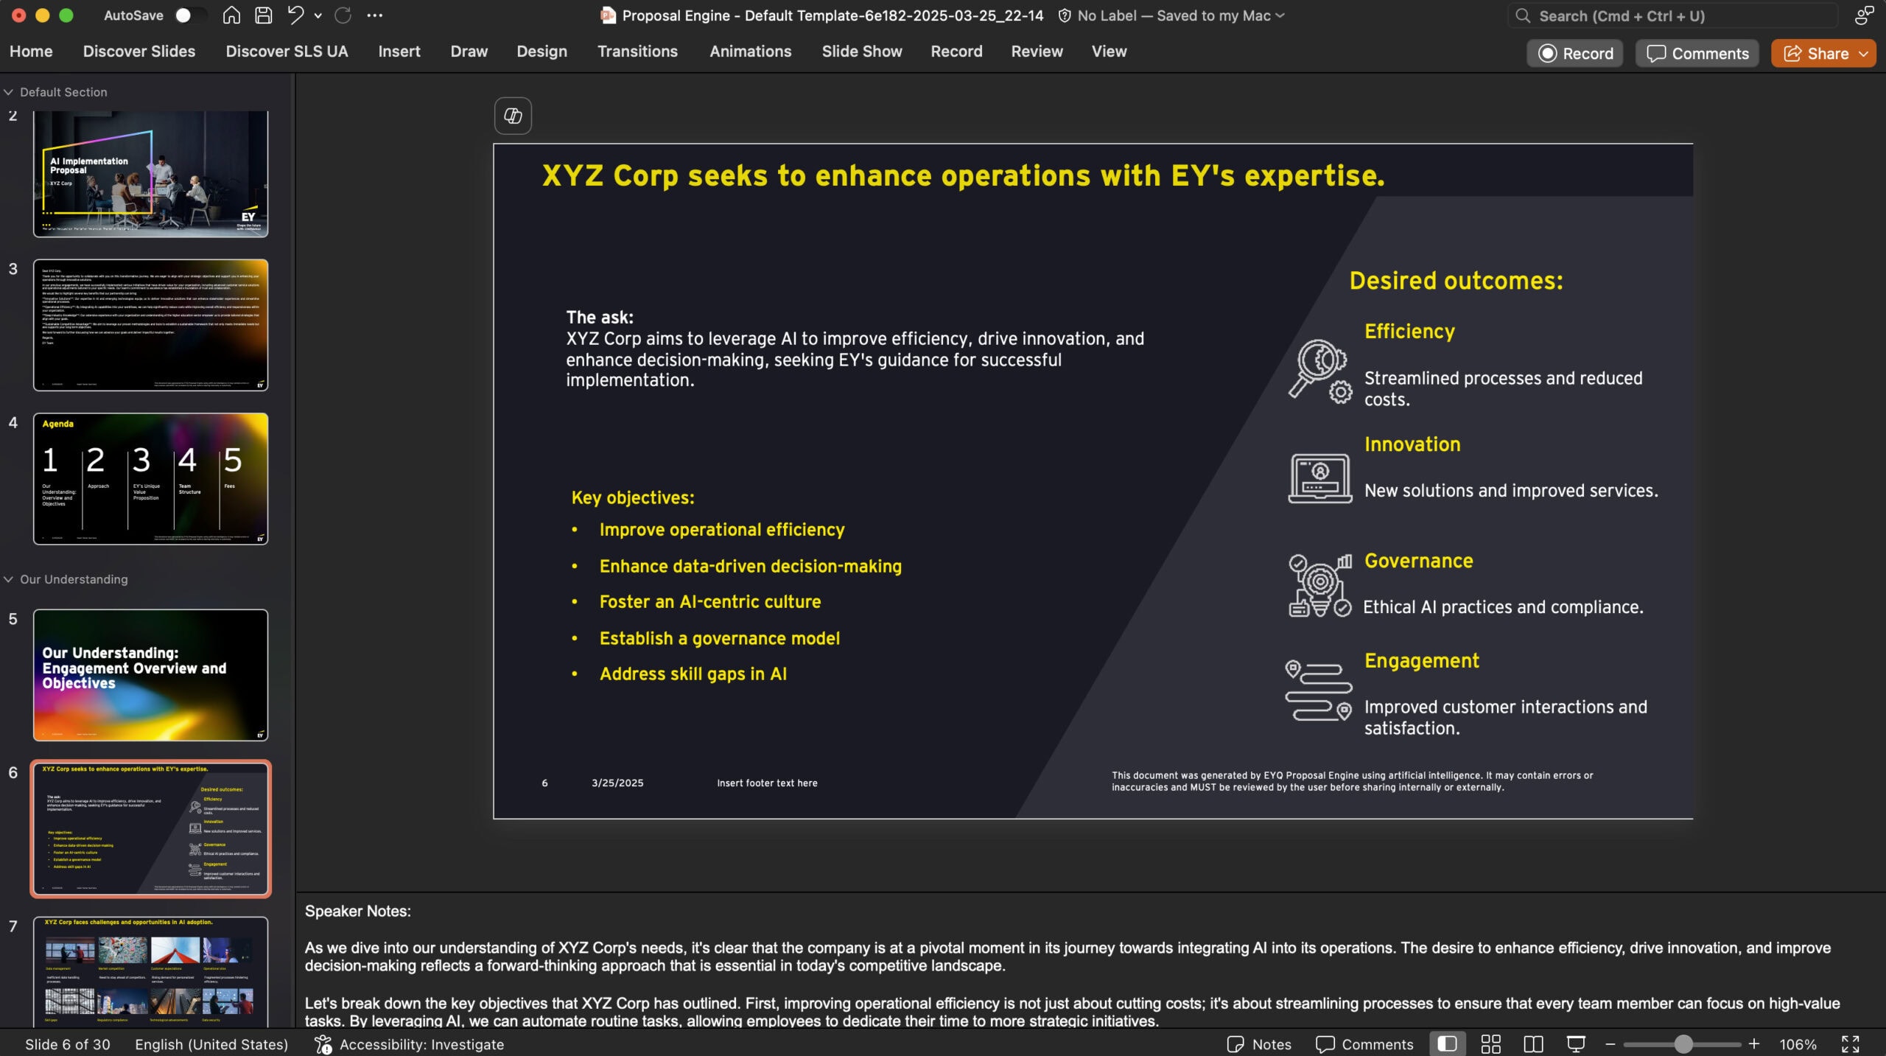1886x1056 pixels.
Task: Open the Animations tab
Action: click(750, 52)
